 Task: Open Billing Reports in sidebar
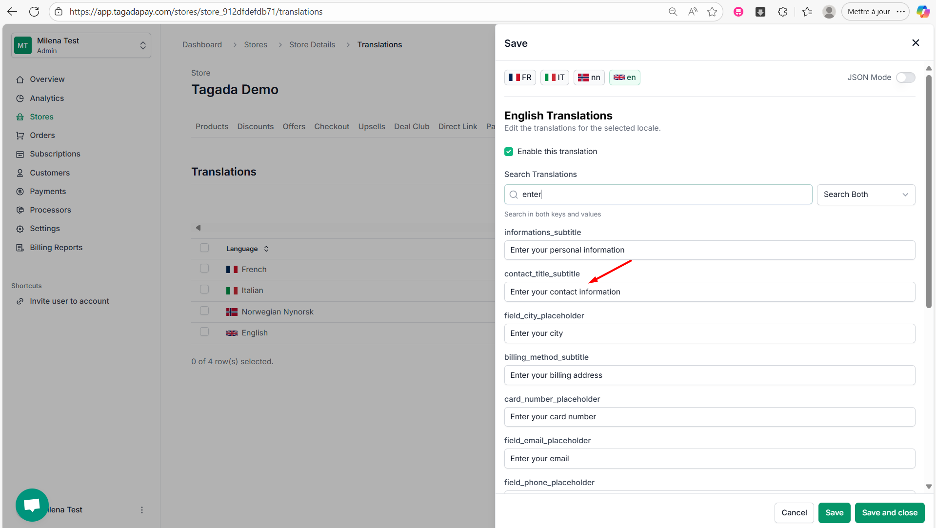(x=56, y=247)
